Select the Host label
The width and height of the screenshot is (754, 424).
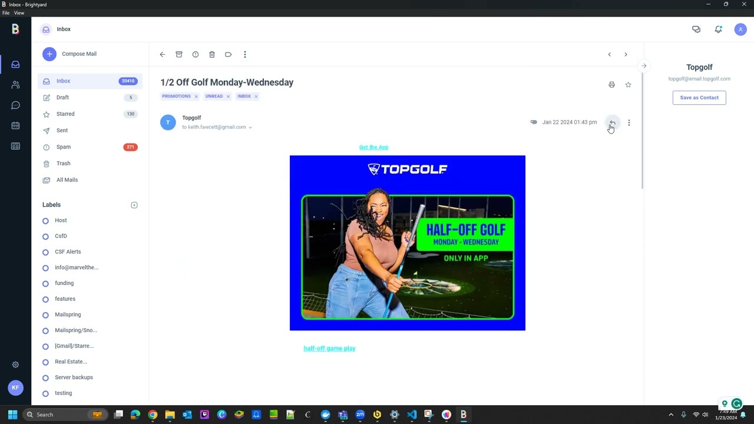[x=61, y=220]
